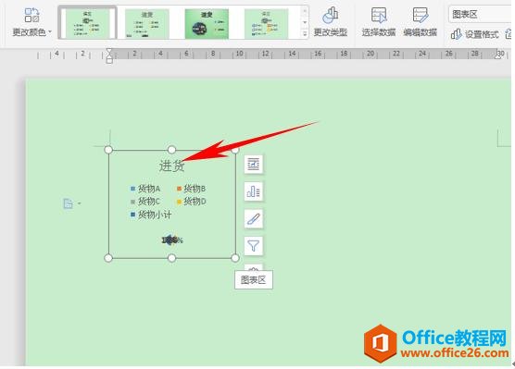Choose the second chart style thumbnail
The width and height of the screenshot is (515, 369).
tap(147, 23)
